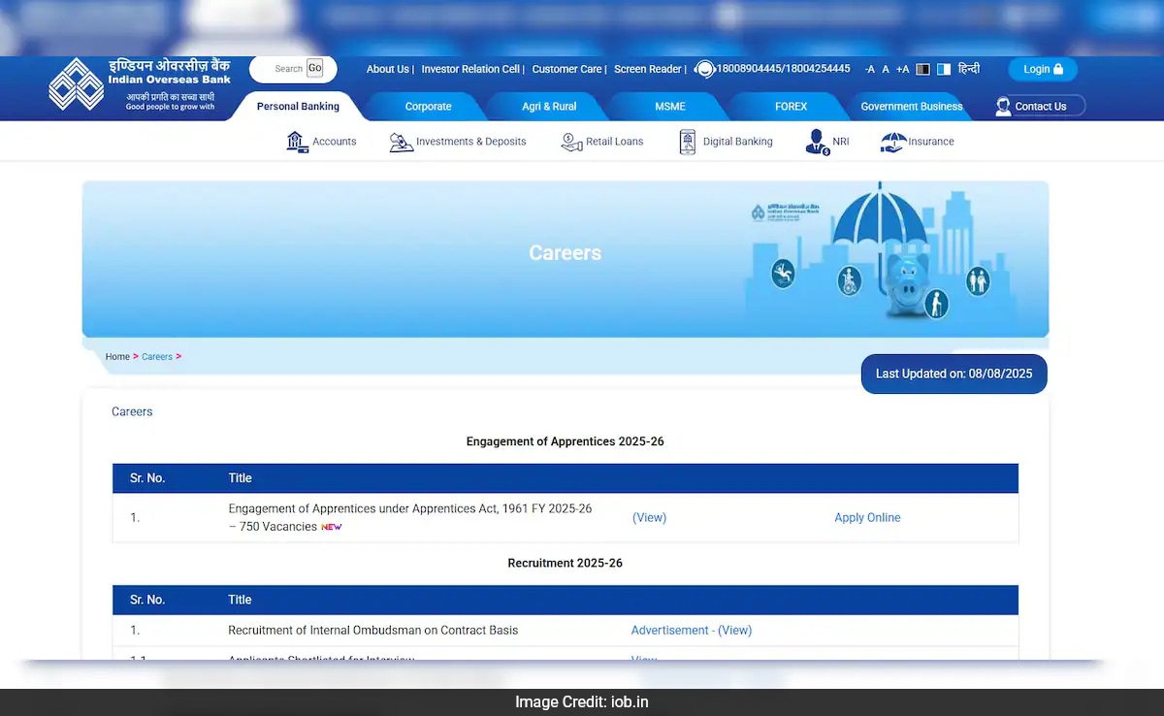
Task: Click the NRI person icon
Action: coord(817,142)
